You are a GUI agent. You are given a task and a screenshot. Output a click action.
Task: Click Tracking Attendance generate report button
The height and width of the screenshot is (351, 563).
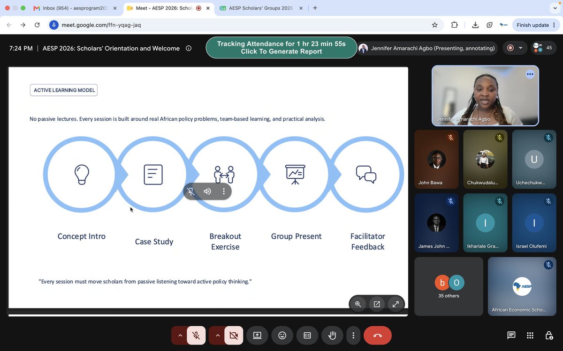(281, 48)
